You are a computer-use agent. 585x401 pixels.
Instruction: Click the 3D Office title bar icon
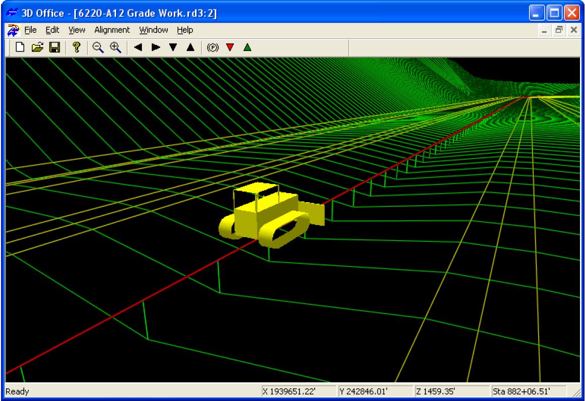tap(12, 13)
